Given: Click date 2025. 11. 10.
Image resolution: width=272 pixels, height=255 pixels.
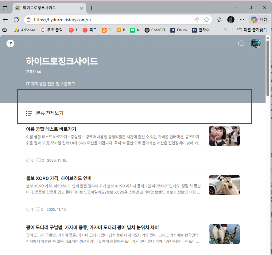Looking at the screenshot, I should click(56, 210).
